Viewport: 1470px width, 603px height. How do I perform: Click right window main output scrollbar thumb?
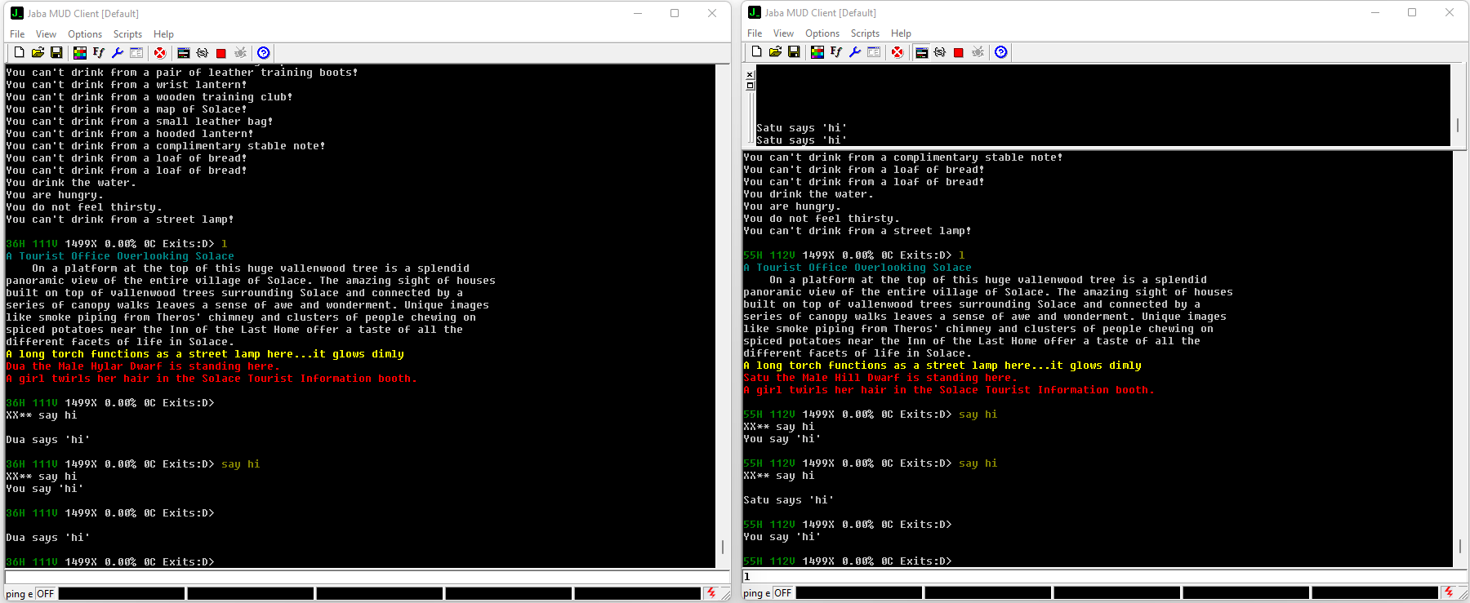[x=1460, y=546]
